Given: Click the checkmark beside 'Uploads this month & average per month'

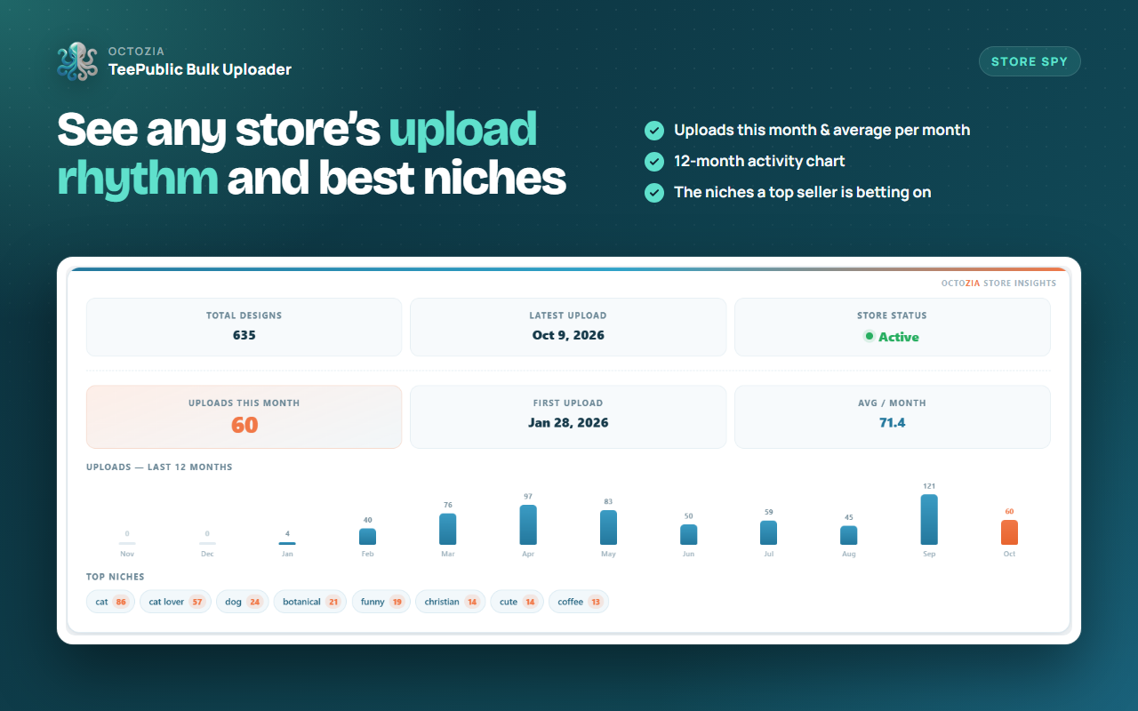Looking at the screenshot, I should click(x=654, y=131).
